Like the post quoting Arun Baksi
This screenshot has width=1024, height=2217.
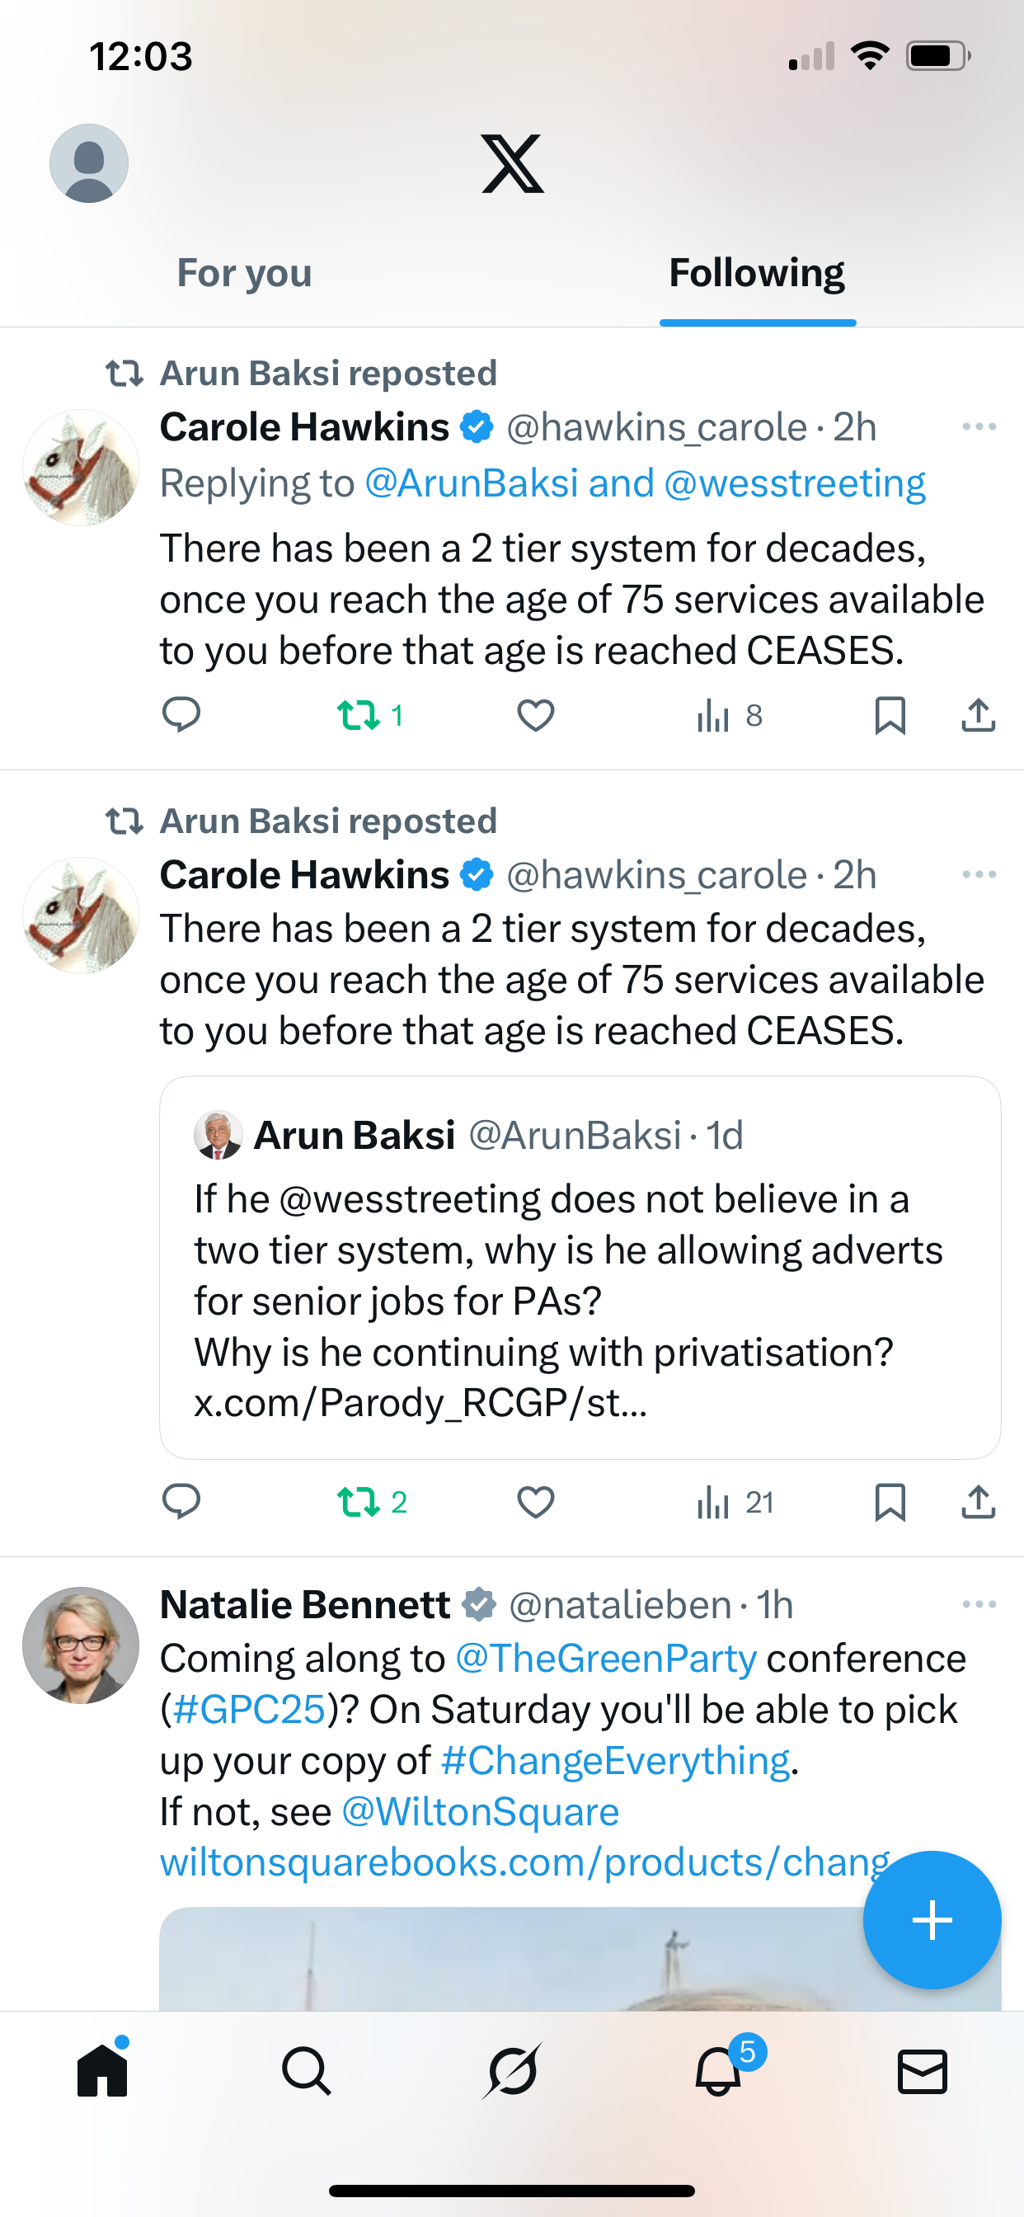click(535, 1503)
